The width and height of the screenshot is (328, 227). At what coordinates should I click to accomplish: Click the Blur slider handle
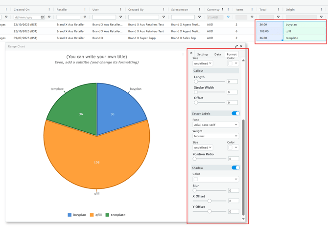pyautogui.click(x=195, y=190)
